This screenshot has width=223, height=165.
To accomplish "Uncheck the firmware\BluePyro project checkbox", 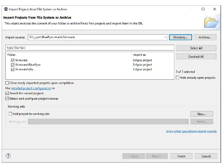I will pyautogui.click(x=13, y=65).
